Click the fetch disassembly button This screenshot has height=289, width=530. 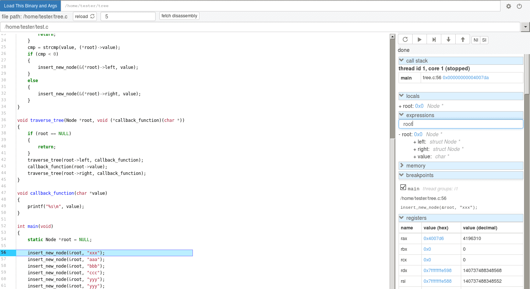(179, 16)
